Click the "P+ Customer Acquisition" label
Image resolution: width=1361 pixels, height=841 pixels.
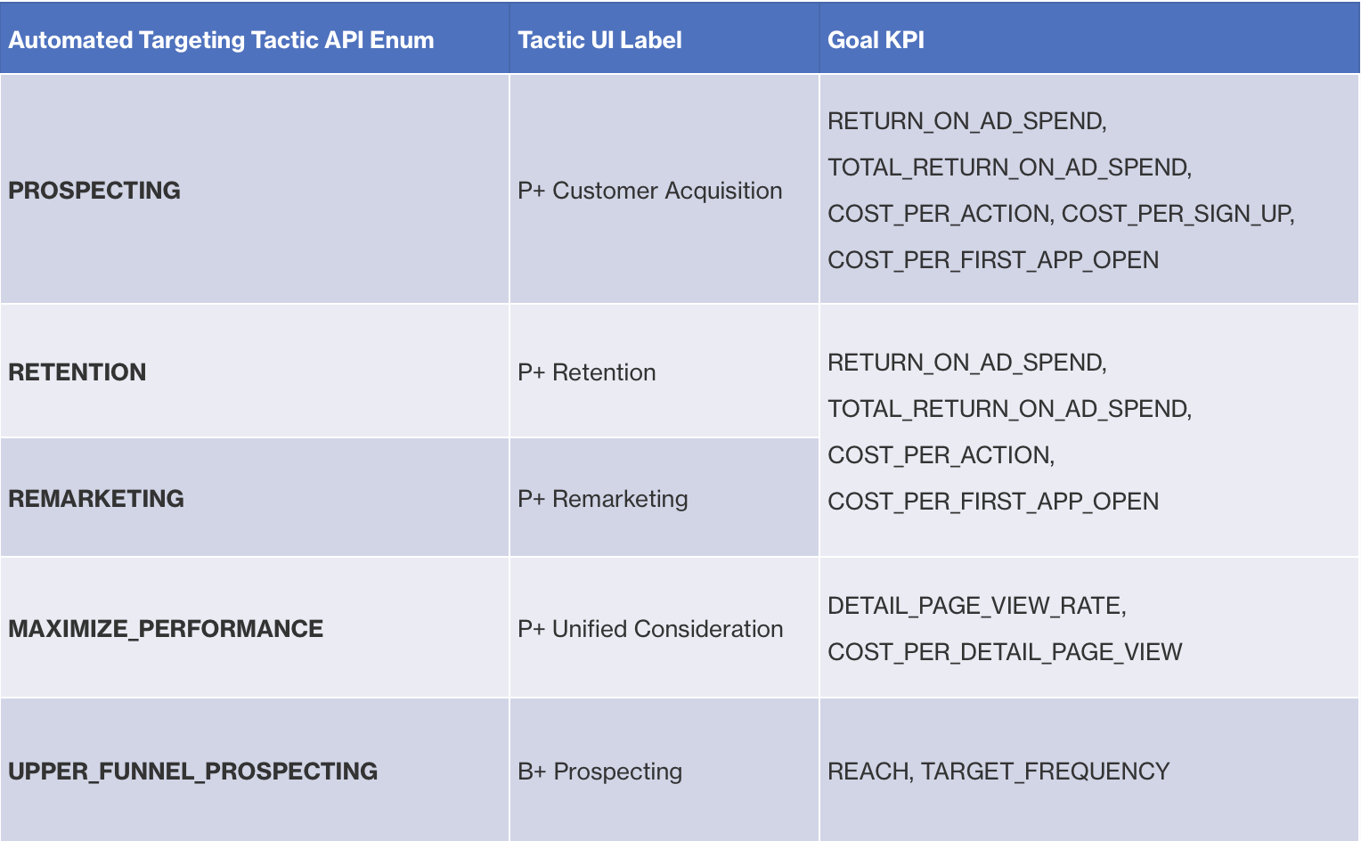tap(649, 191)
